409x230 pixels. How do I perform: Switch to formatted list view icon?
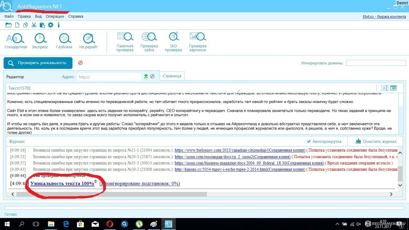(393, 88)
